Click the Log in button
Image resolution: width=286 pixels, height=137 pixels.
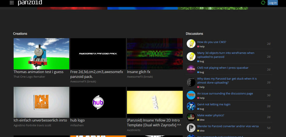[x=272, y=3]
